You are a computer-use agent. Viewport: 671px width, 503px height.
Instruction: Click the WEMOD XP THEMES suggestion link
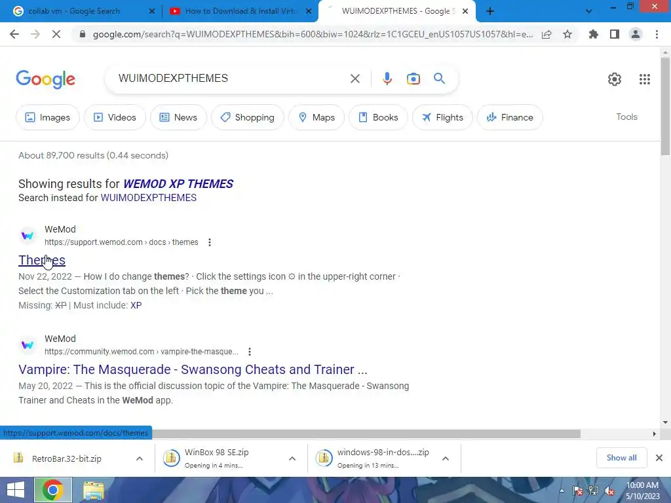point(178,184)
